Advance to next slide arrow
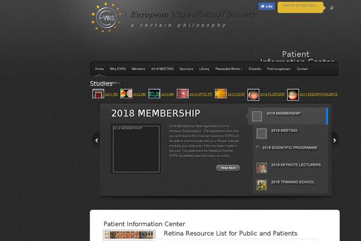 [x=335, y=140]
